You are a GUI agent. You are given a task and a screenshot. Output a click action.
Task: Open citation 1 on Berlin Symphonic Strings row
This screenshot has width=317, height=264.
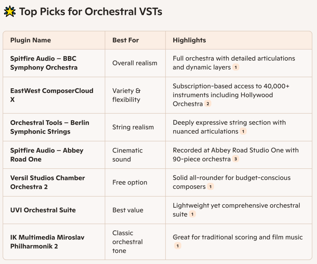click(x=243, y=131)
